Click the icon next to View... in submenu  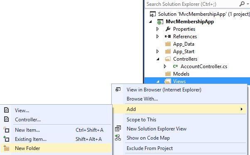click(6, 110)
